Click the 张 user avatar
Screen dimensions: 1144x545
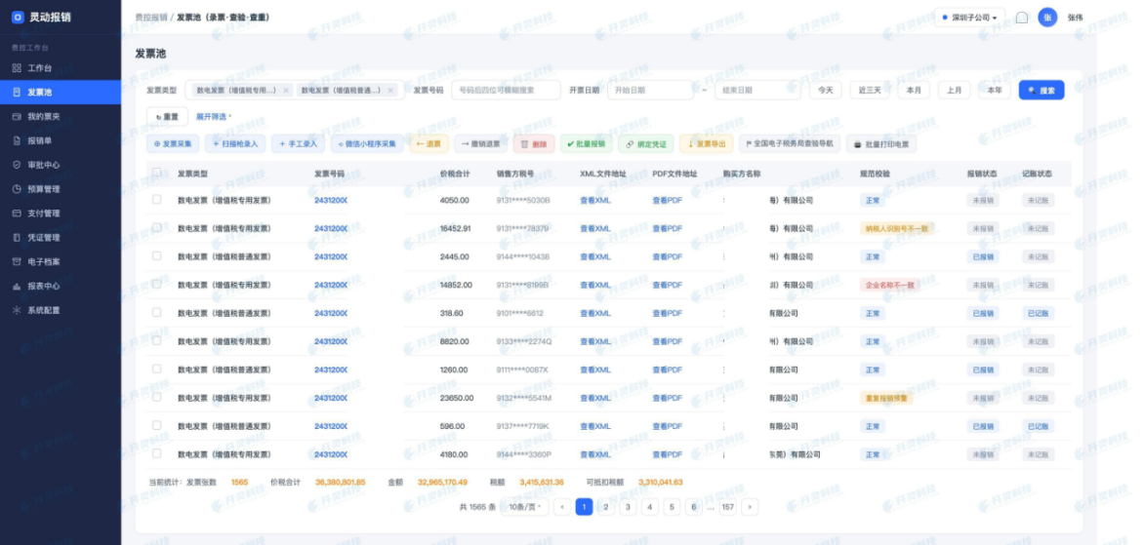tap(1047, 18)
